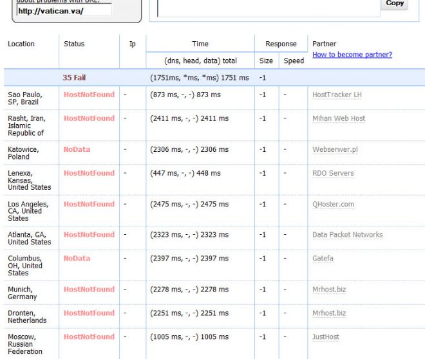
Task: Click the URL input field with vatican.va
Action: (x=64, y=11)
